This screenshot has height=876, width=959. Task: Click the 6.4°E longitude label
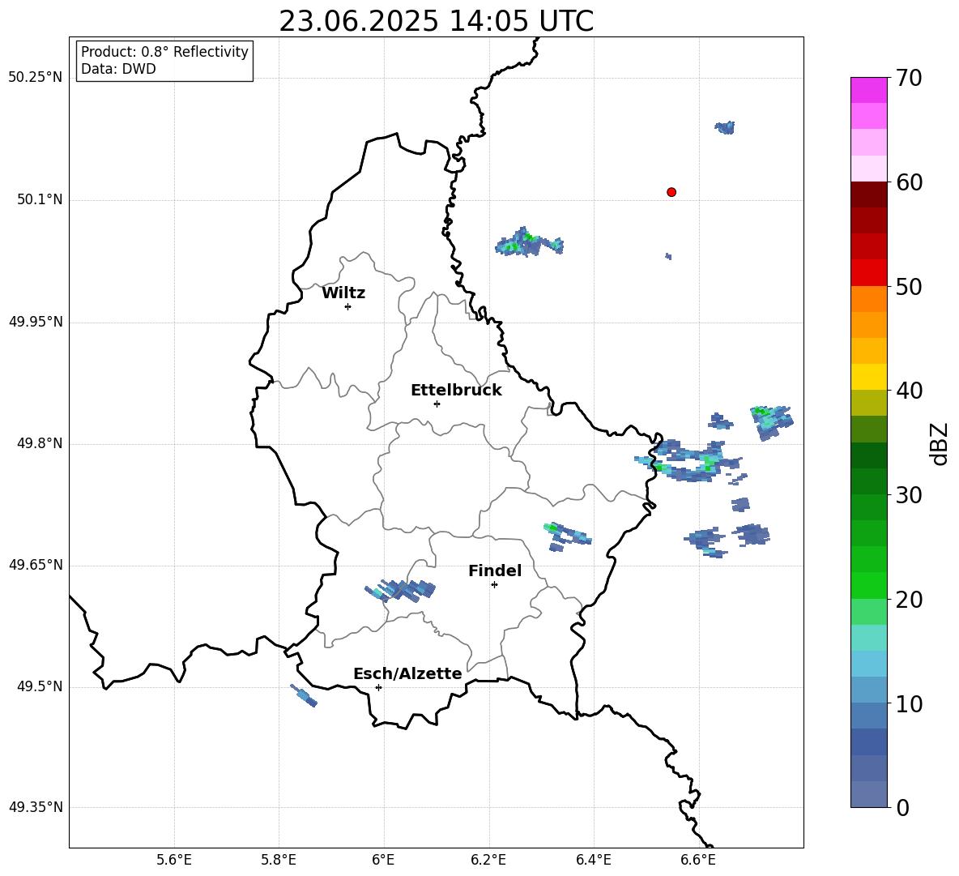593,861
